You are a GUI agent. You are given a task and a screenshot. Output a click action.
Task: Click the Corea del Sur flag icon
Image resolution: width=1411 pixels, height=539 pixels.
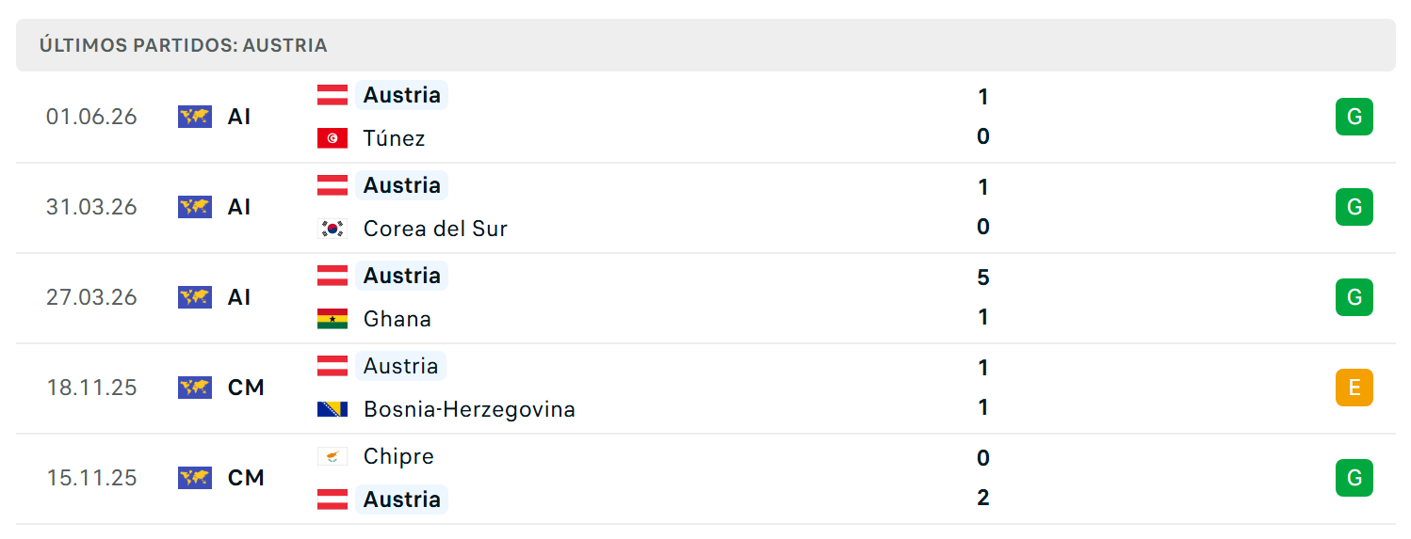coord(332,229)
